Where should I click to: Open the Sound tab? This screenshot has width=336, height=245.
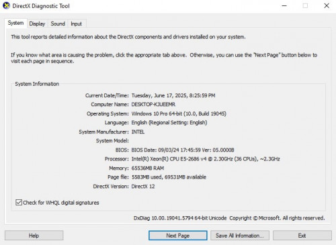coord(58,23)
